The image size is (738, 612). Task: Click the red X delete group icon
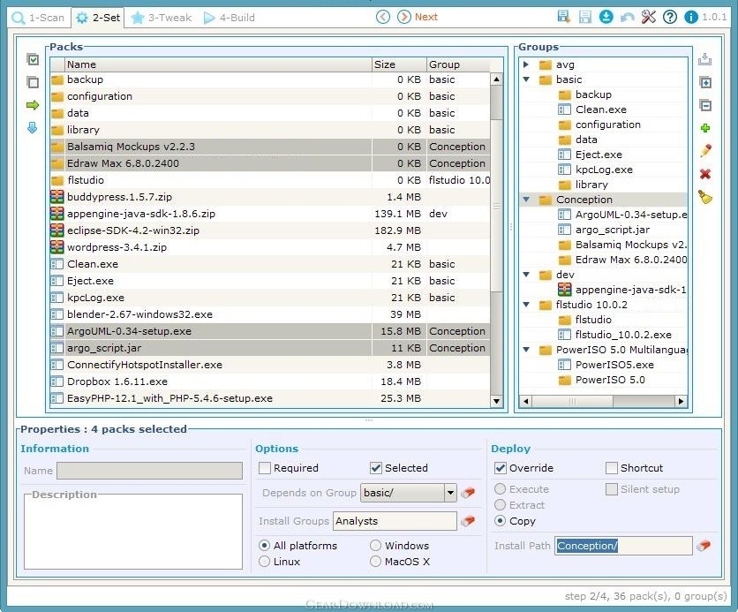point(705,174)
